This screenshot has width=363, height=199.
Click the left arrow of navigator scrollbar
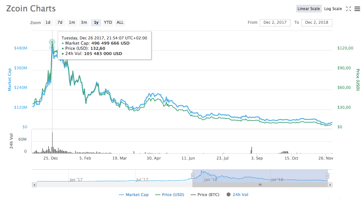coord(35,185)
